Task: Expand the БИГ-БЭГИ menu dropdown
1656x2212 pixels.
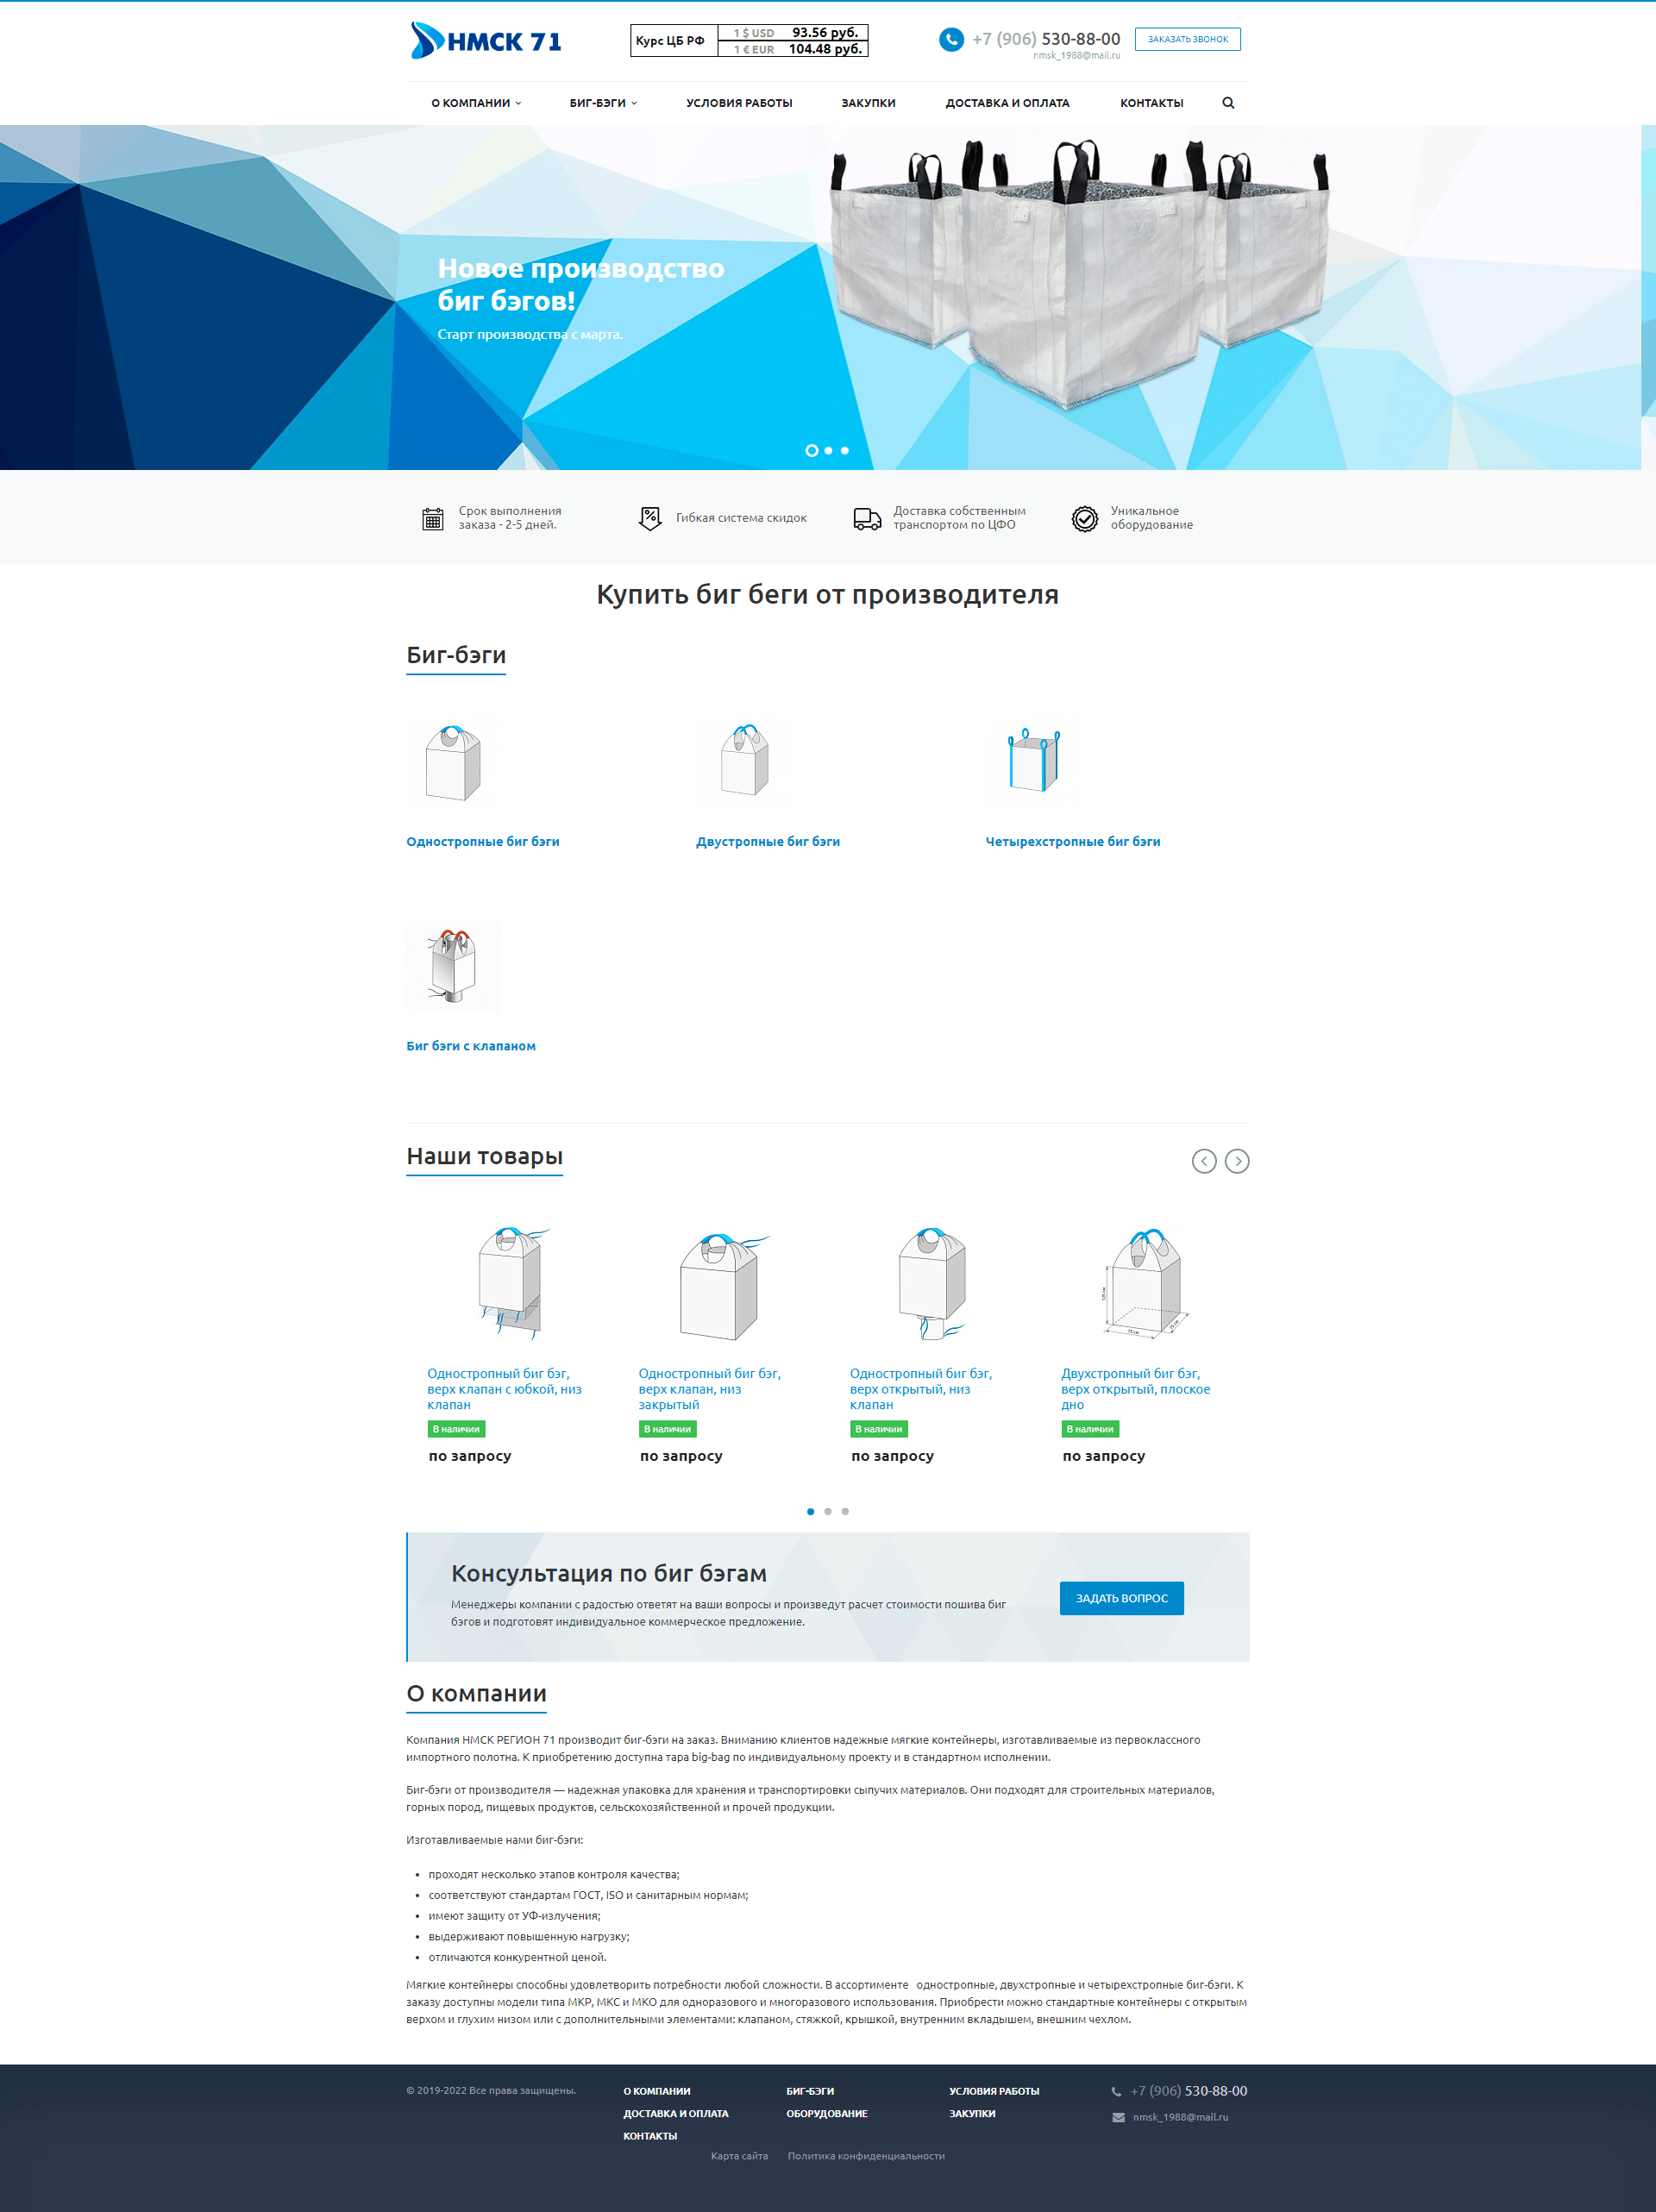Action: click(x=603, y=103)
